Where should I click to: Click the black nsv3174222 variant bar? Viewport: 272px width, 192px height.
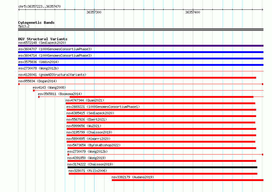coord(162,167)
